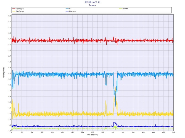Viewport: 185px width, 138px height.
Task: Click the 3.7 value on the power axis
Action: click(9, 114)
